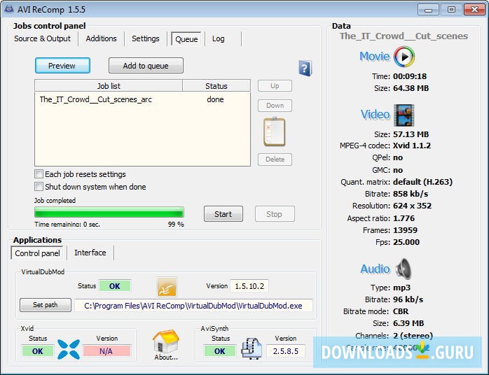Image resolution: width=489 pixels, height=375 pixels.
Task: Click audio bitrate value 96 kb/s
Action: 408,299
